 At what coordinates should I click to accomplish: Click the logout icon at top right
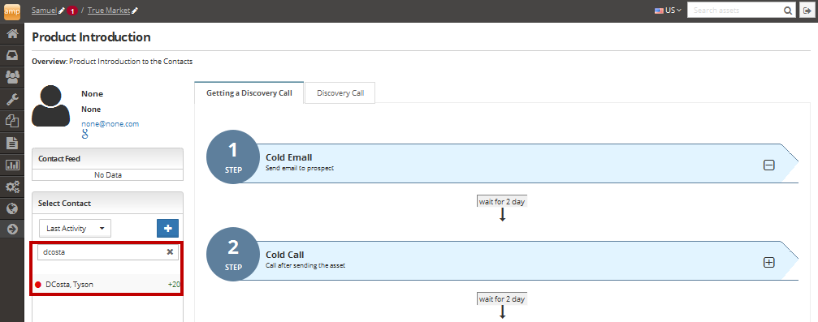click(x=806, y=11)
